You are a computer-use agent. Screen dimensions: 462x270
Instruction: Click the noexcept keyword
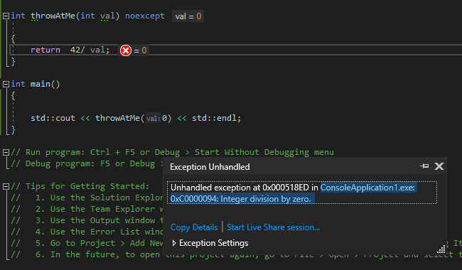tap(145, 16)
